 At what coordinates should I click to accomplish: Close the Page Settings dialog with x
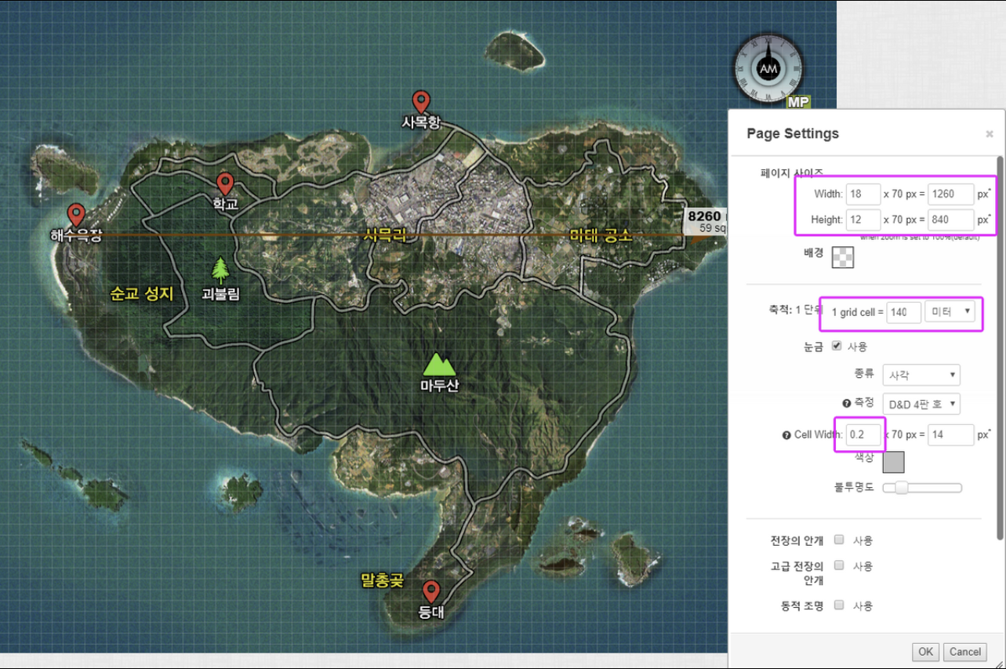click(989, 134)
